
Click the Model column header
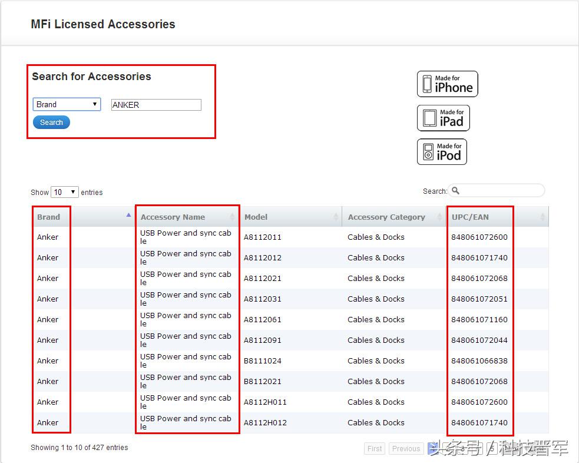pyautogui.click(x=291, y=217)
